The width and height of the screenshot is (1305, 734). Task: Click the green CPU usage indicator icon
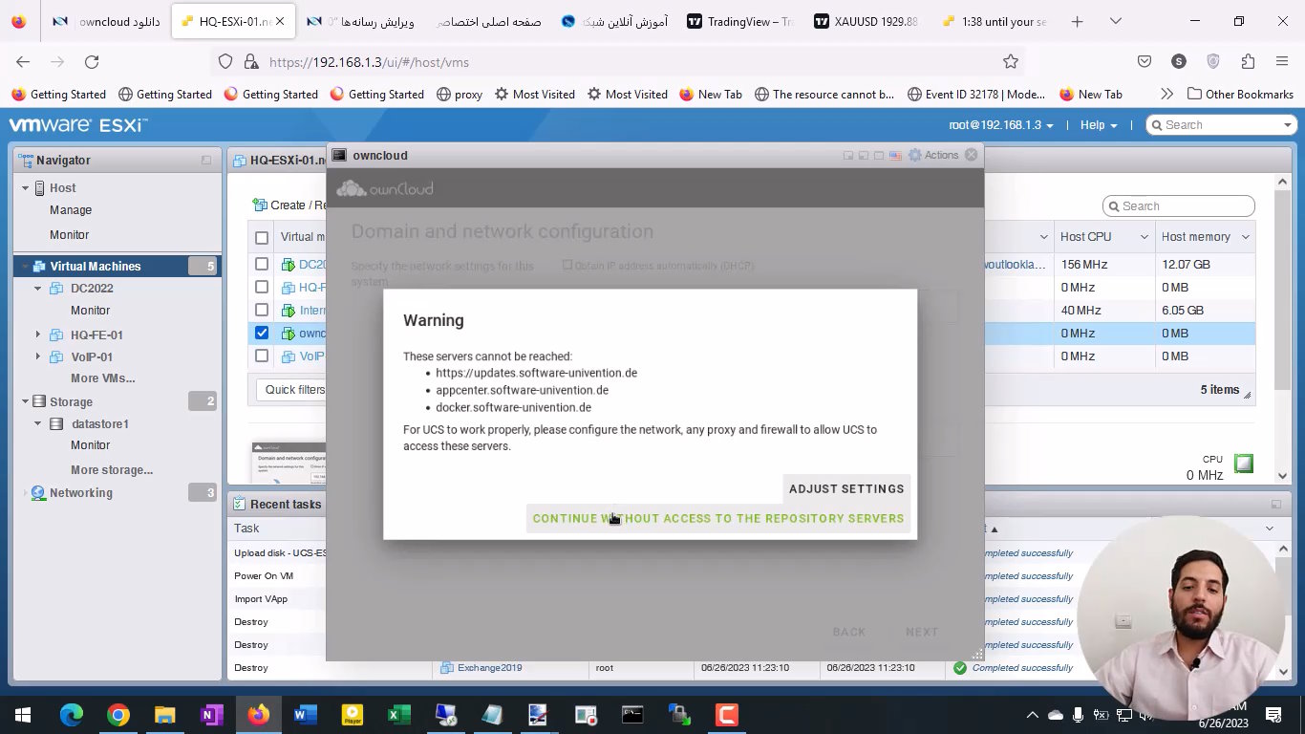pyautogui.click(x=1243, y=464)
